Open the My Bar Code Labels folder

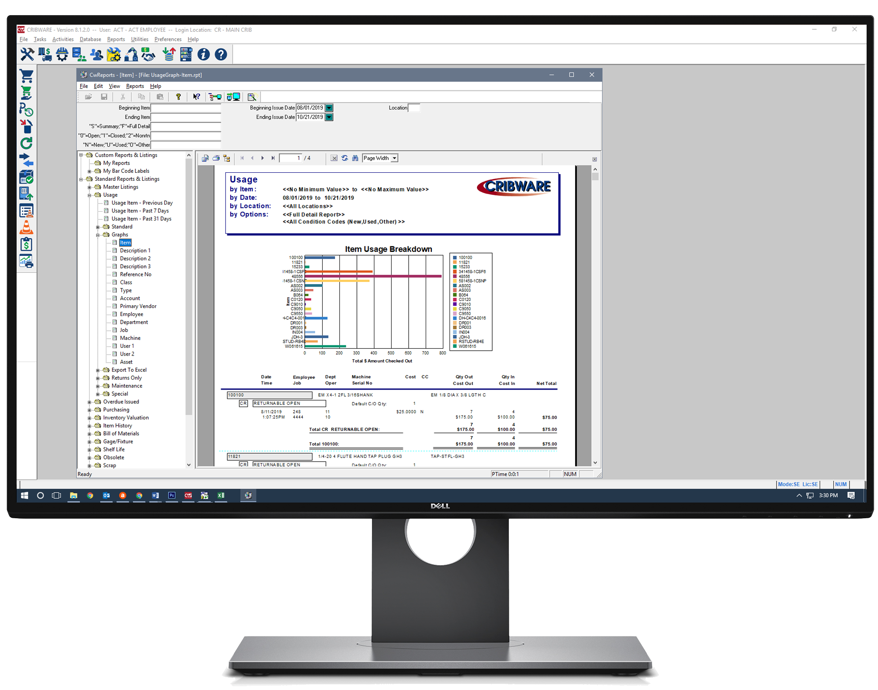[126, 171]
